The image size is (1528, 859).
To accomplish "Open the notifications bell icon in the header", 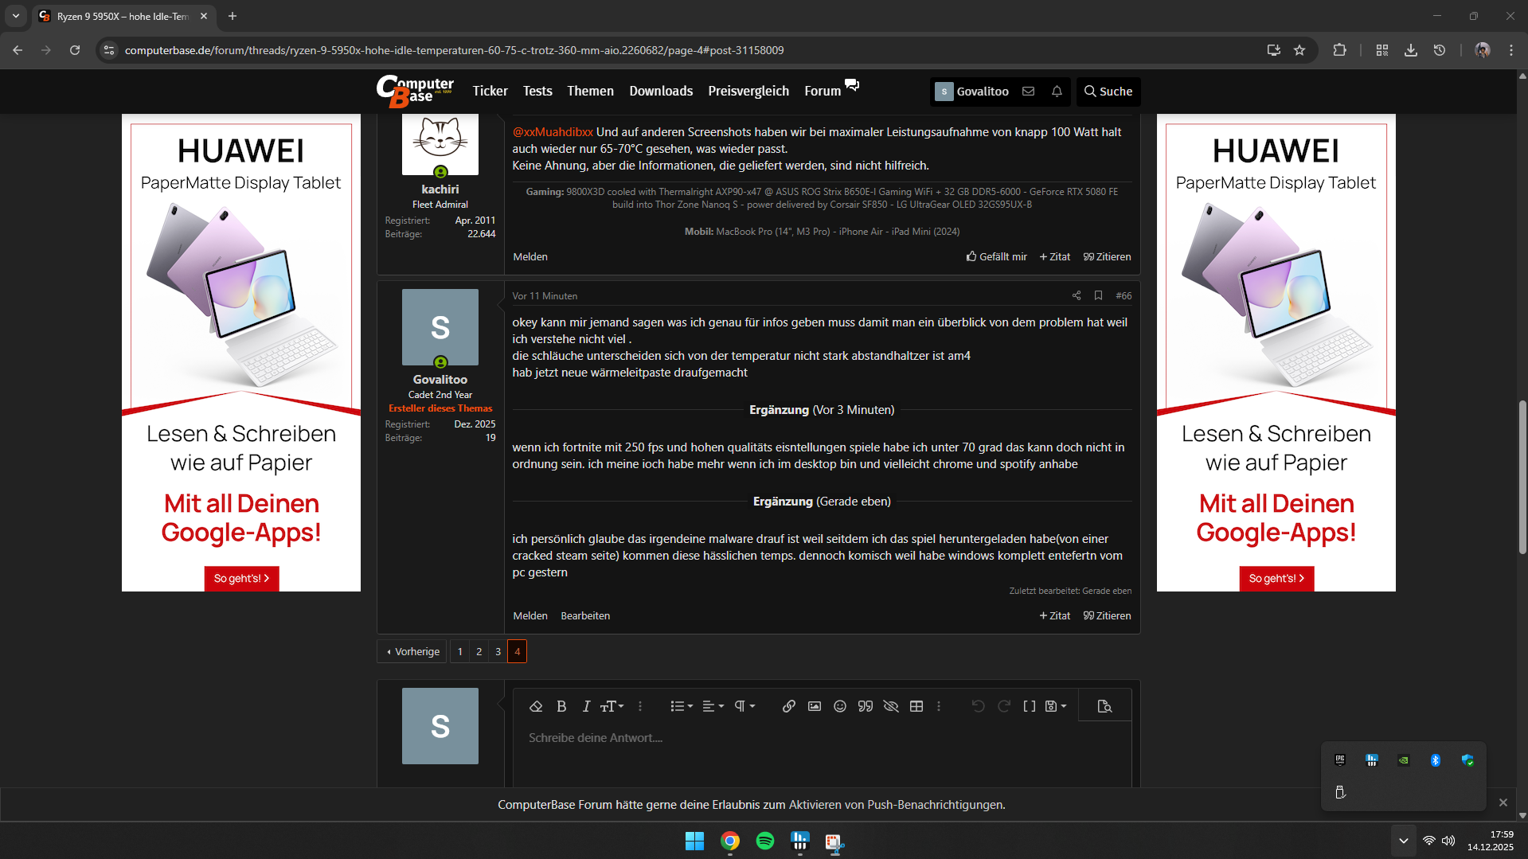I will tap(1057, 92).
